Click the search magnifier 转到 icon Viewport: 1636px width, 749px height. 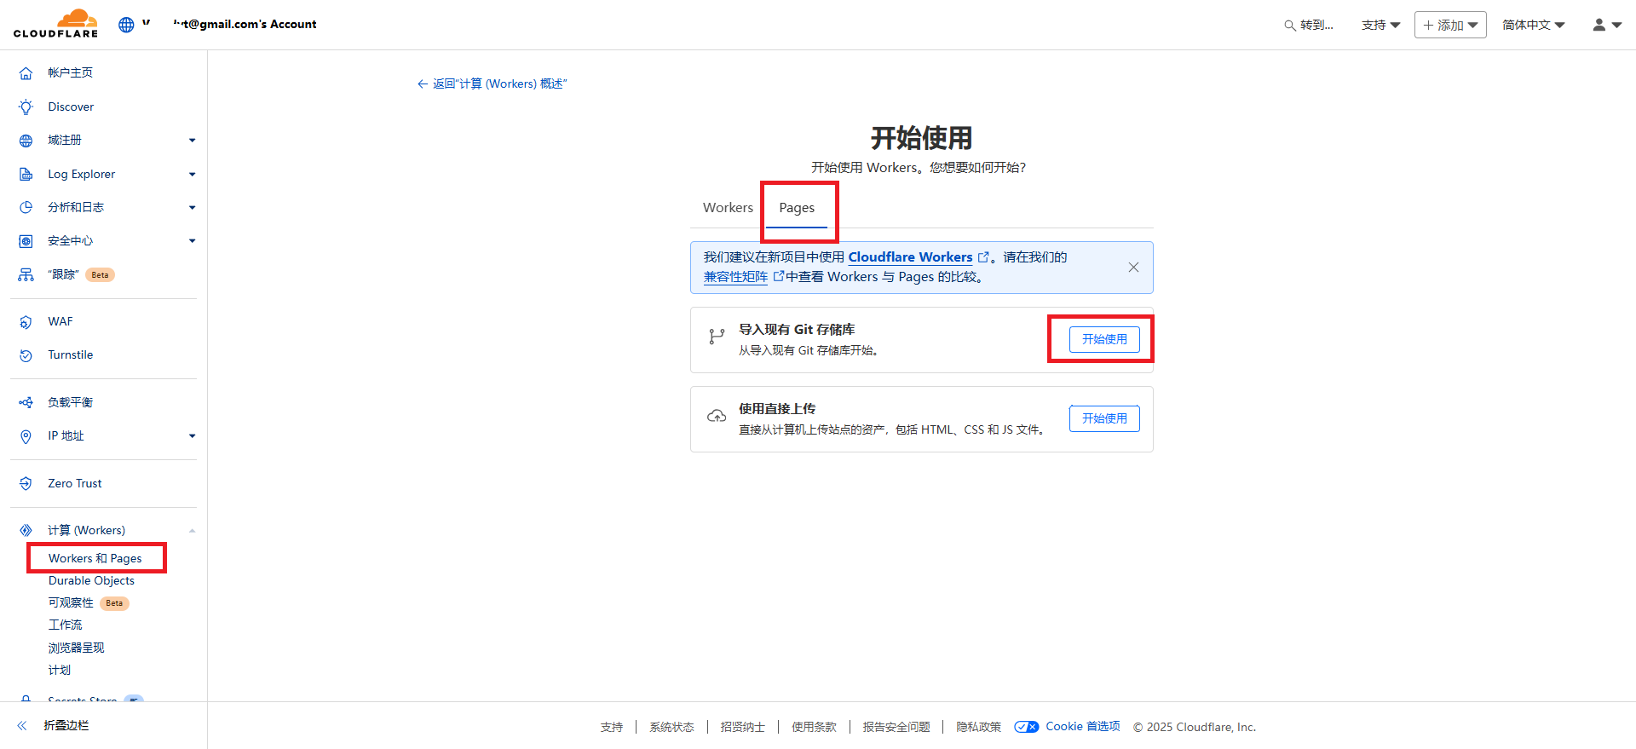[x=1290, y=26]
